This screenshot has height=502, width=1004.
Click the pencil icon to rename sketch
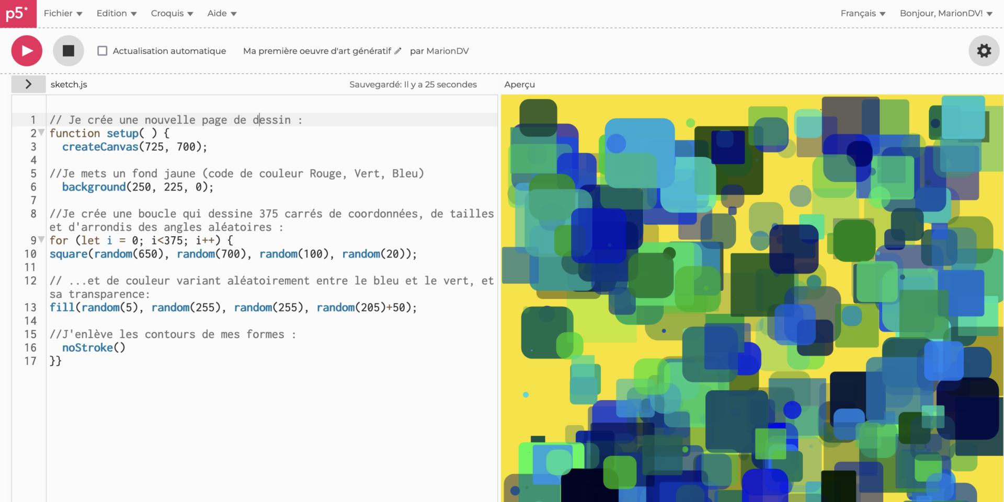click(x=398, y=51)
